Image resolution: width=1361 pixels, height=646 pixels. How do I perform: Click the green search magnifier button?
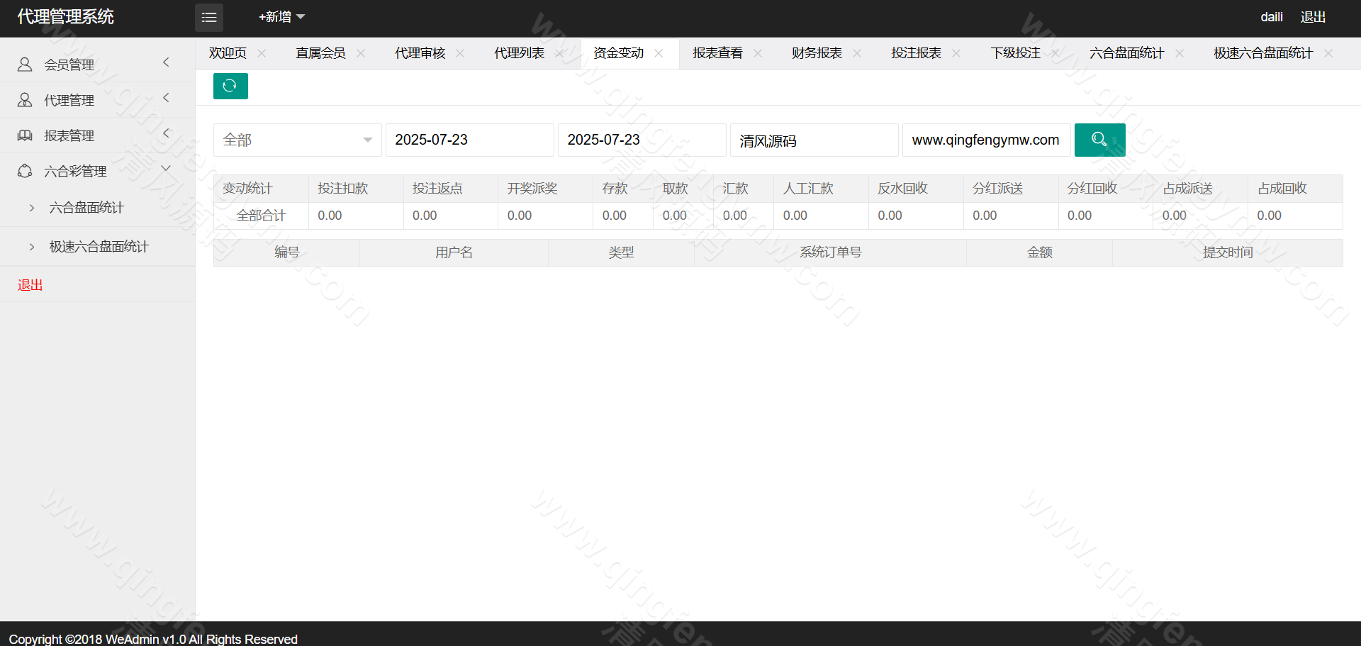click(x=1099, y=140)
